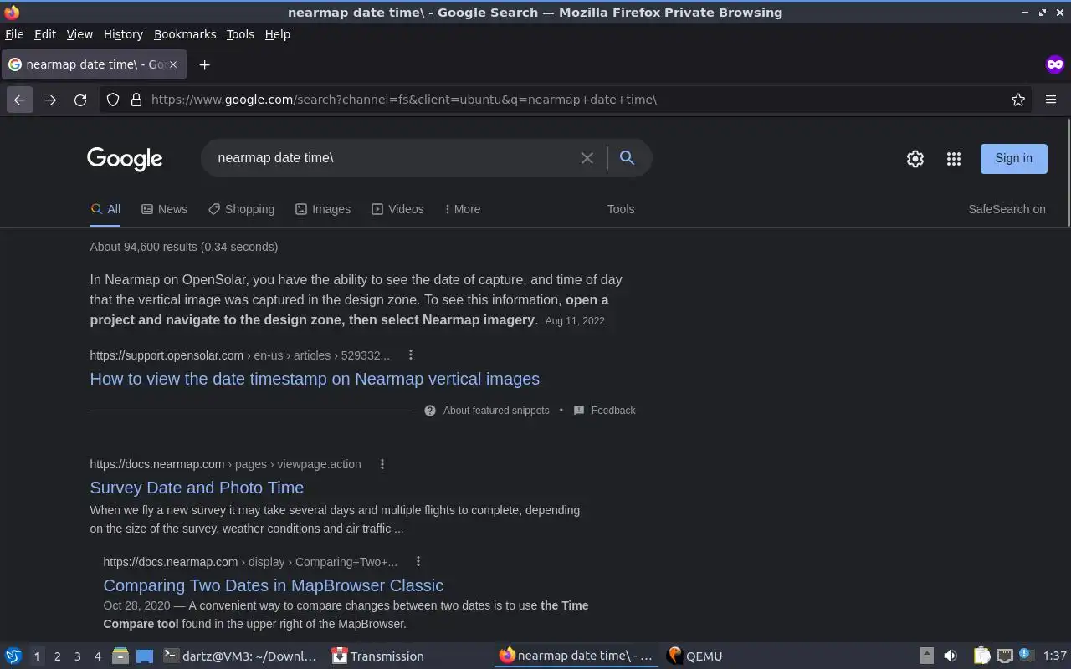Open the View menu
Viewport: 1071px width, 669px height.
[79, 34]
